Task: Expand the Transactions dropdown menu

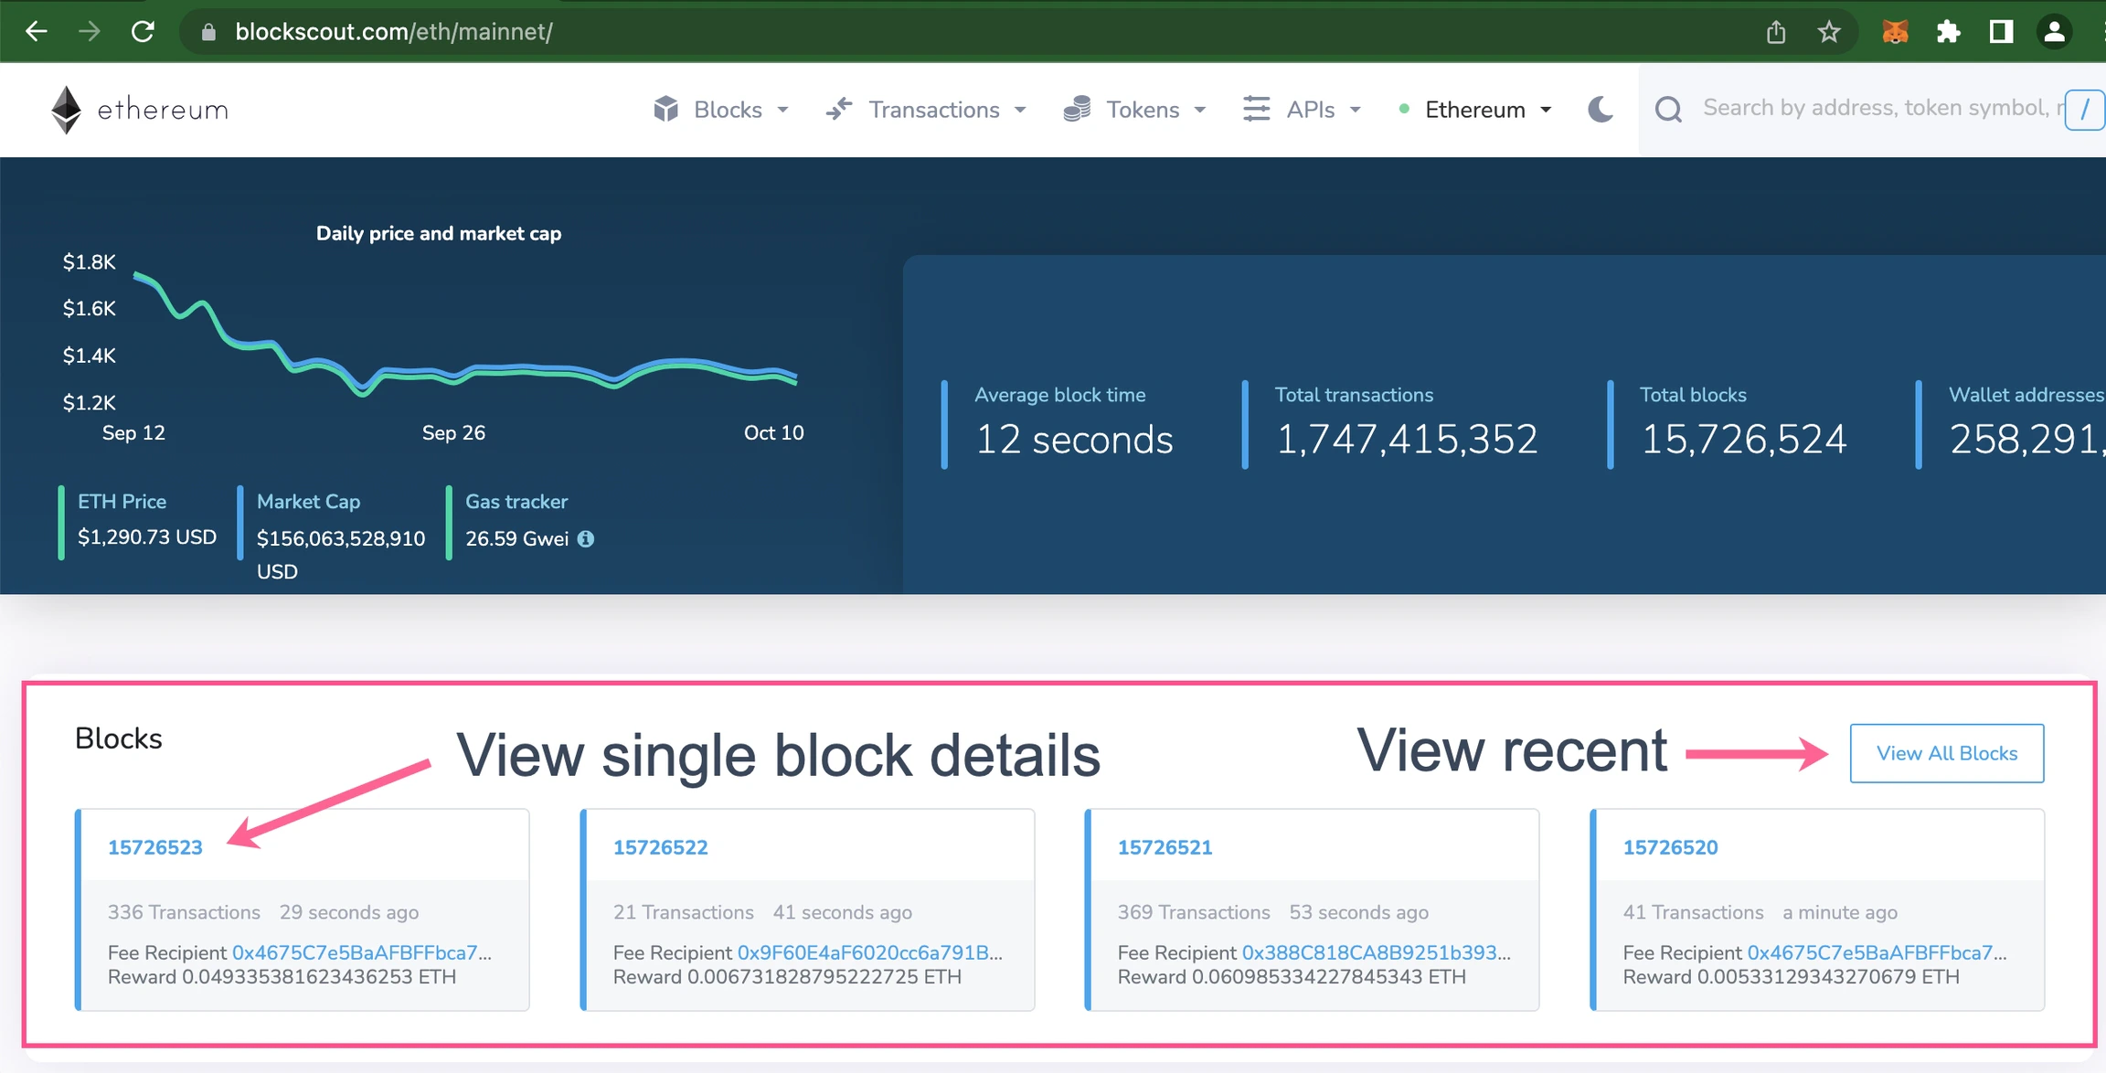Action: 927,110
